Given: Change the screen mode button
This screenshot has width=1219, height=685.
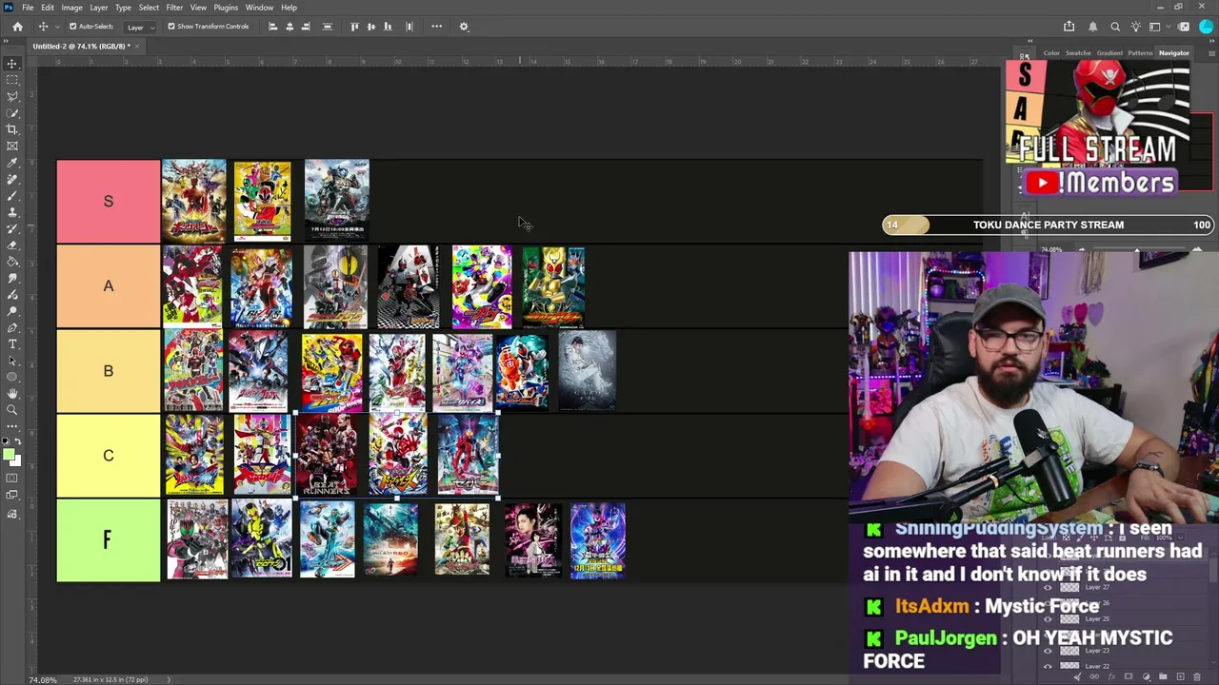Looking at the screenshot, I should tap(12, 495).
